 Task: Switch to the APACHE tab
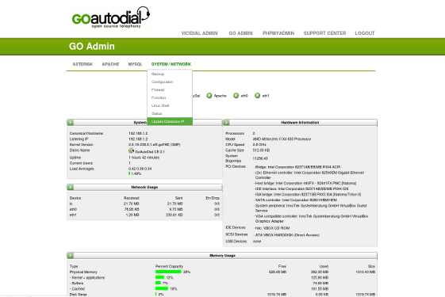[111, 64]
